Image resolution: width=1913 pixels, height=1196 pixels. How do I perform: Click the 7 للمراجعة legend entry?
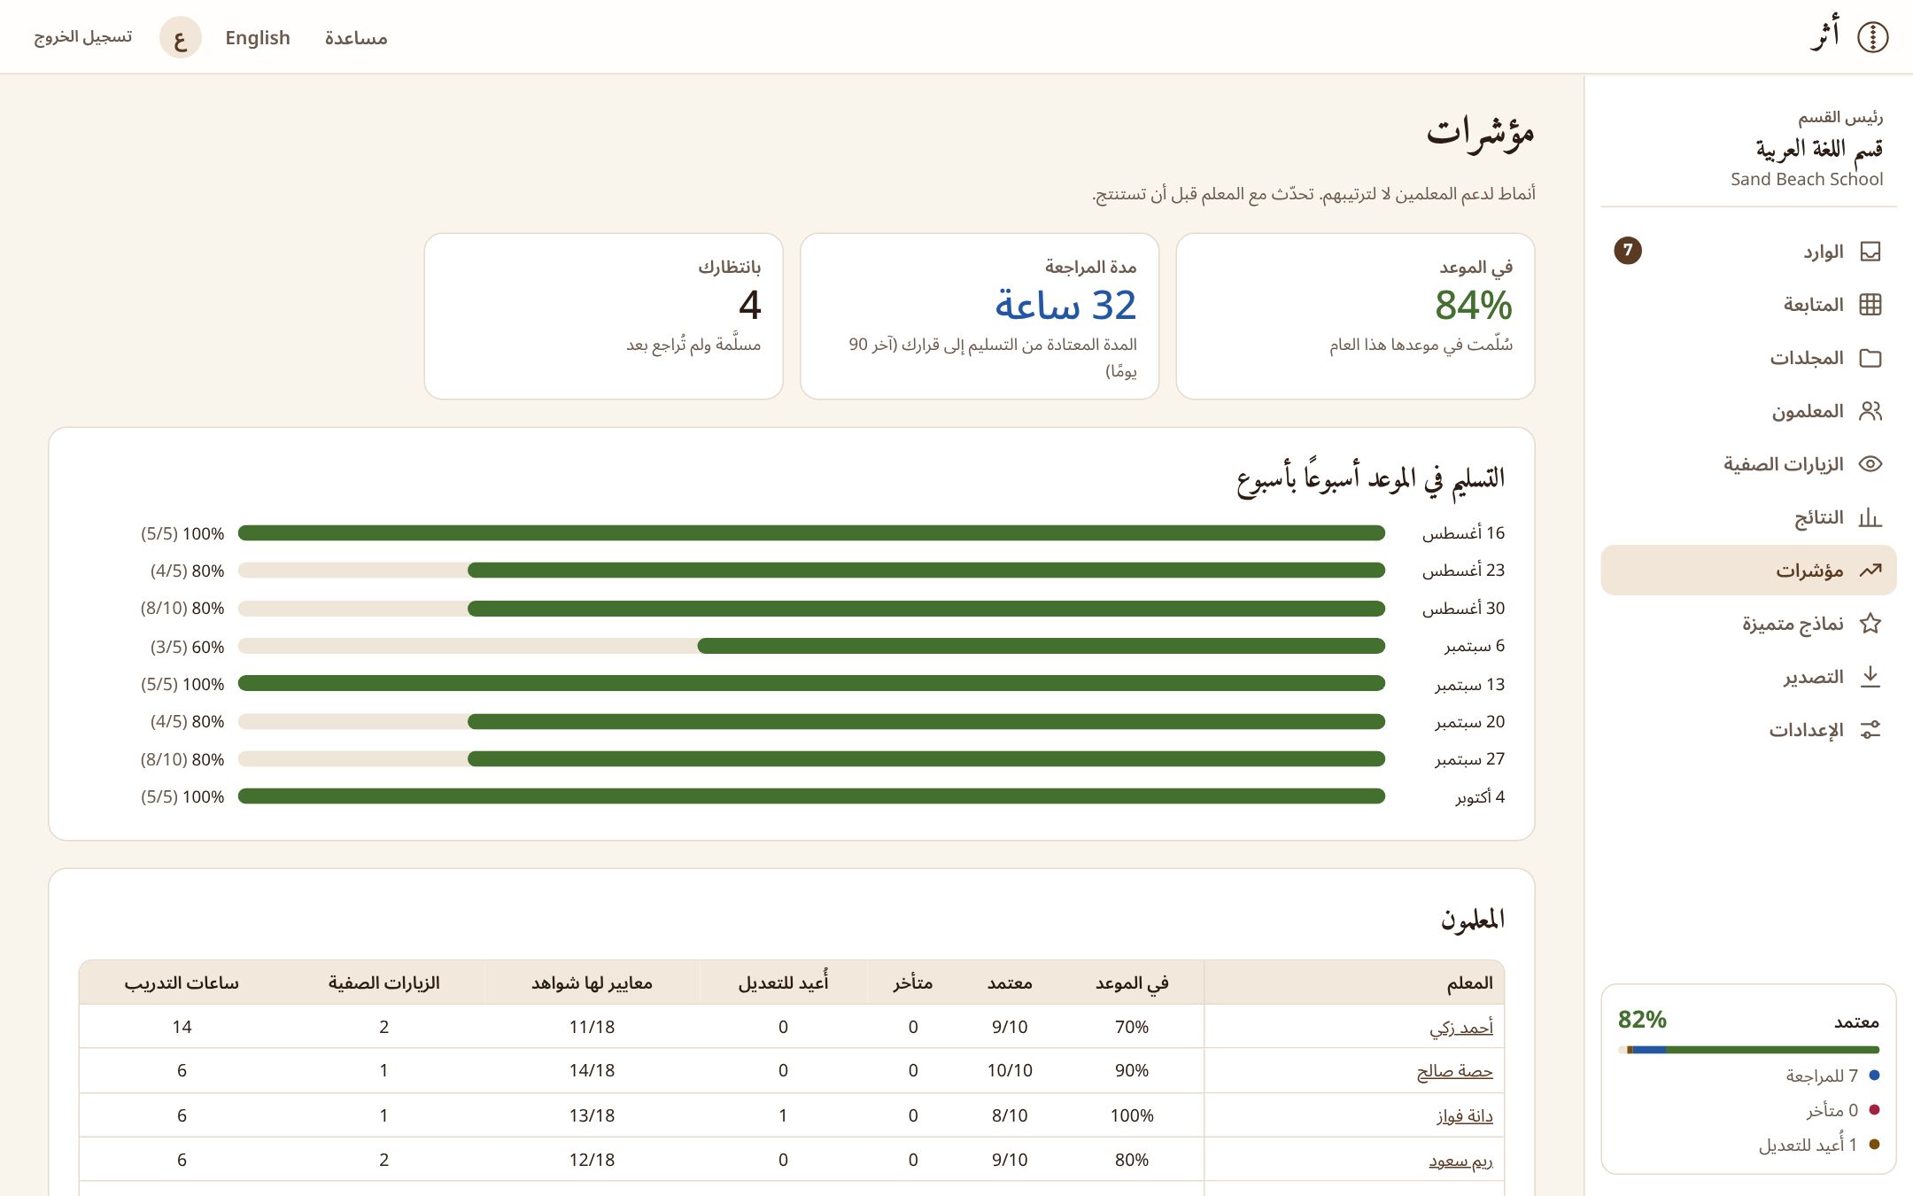click(1832, 1076)
